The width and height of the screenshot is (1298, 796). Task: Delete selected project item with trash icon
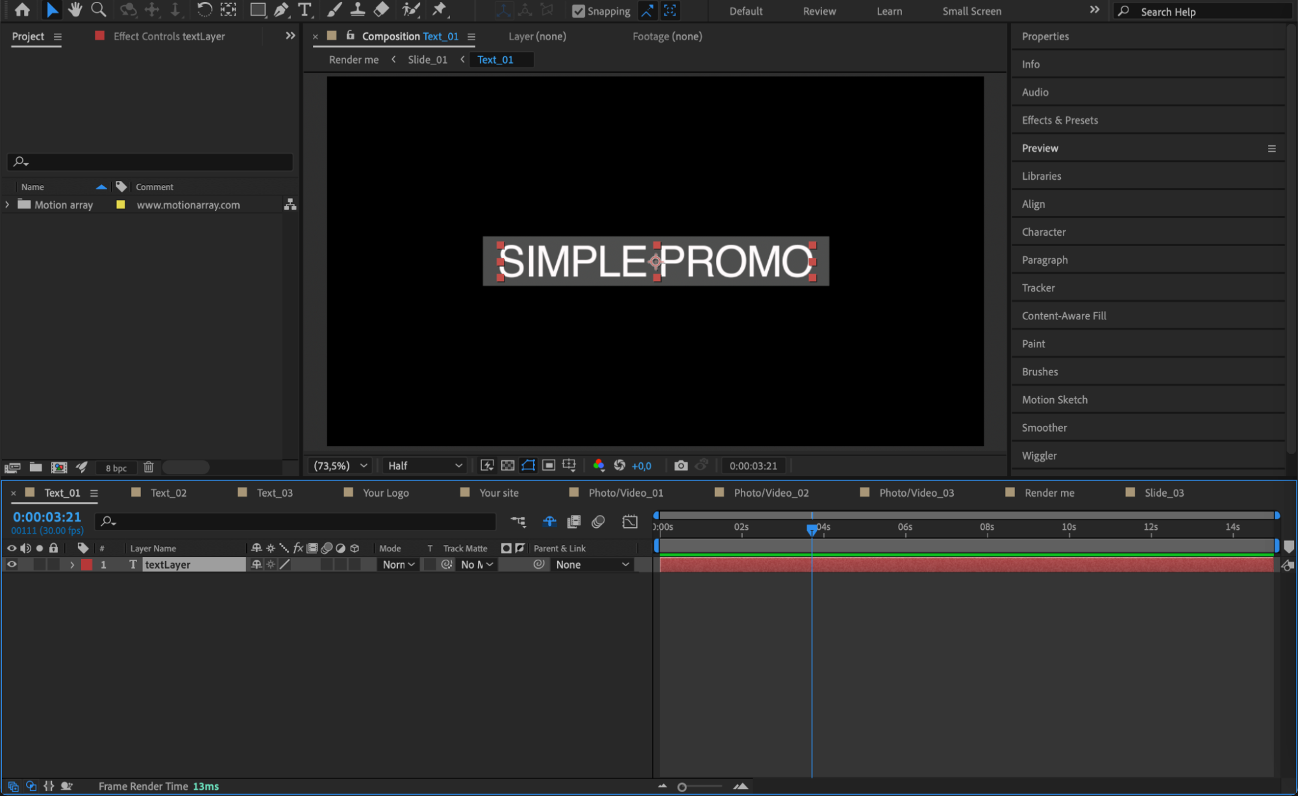pos(148,467)
